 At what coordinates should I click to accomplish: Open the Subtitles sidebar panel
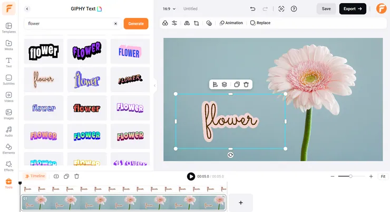tap(9, 80)
